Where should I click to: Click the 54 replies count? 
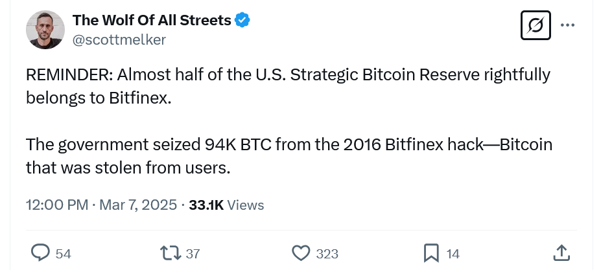63,254
